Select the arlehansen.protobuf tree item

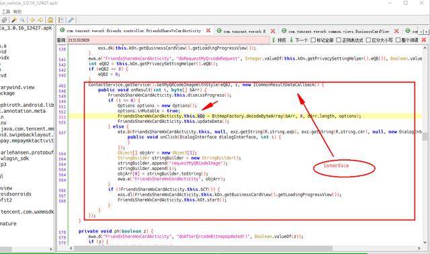point(27,153)
